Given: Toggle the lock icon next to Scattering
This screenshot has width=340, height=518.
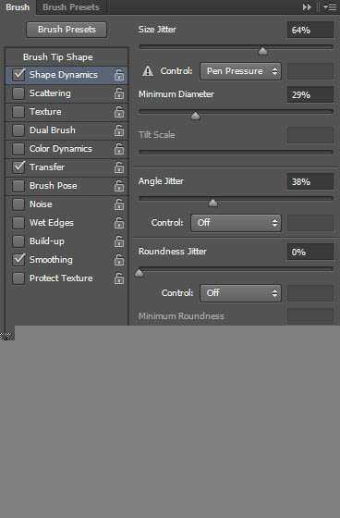Looking at the screenshot, I should click(x=119, y=93).
